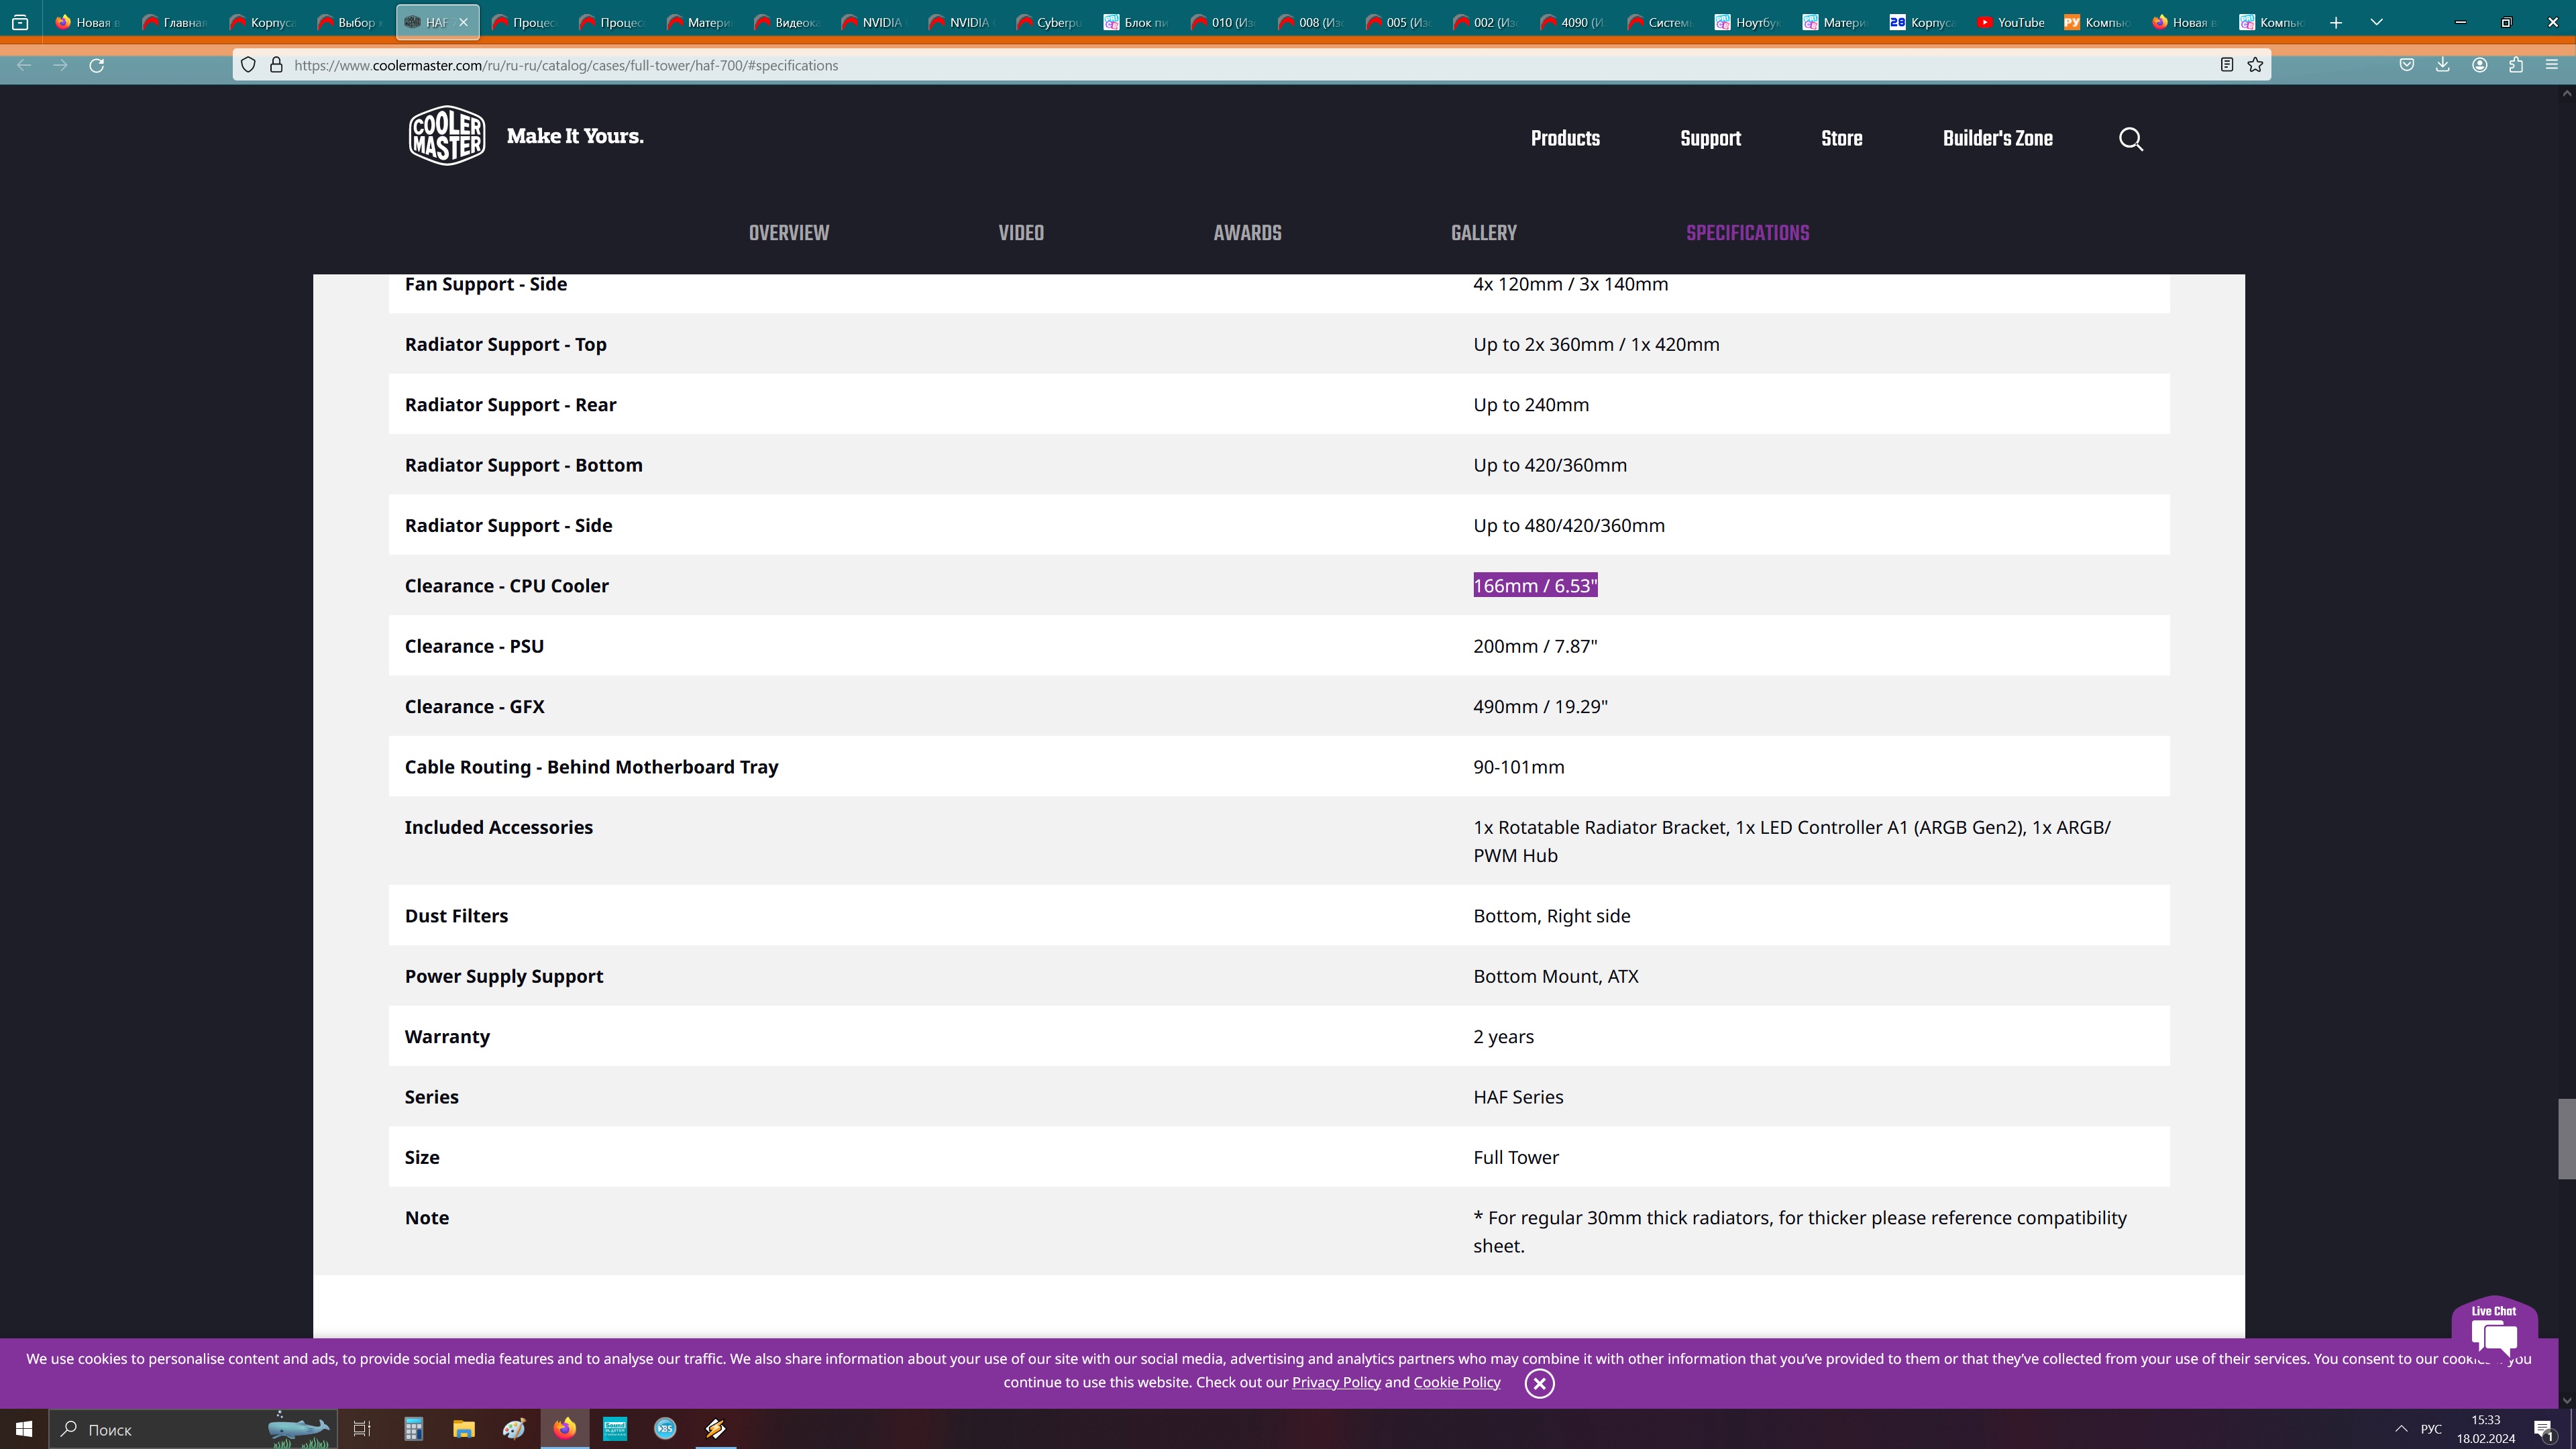The width and height of the screenshot is (2576, 1449).
Task: Bookmark this page with the star icon
Action: pyautogui.click(x=2255, y=65)
